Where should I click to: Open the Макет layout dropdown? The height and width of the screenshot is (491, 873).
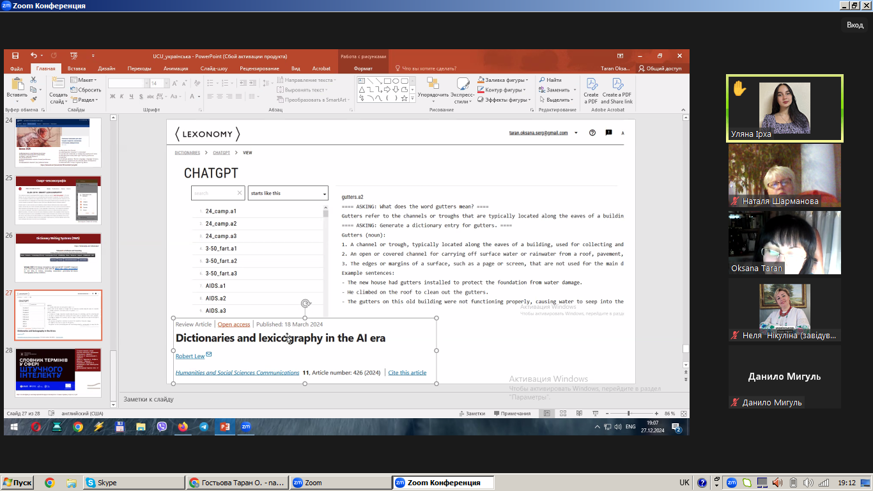(84, 80)
